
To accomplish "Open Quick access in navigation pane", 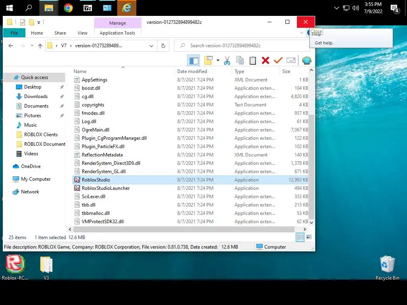I will (35, 77).
